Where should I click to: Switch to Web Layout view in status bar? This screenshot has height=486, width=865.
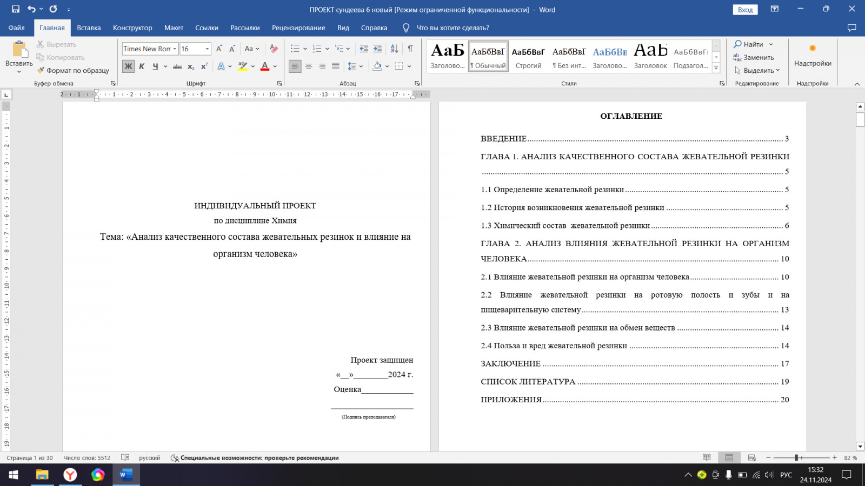pyautogui.click(x=752, y=457)
